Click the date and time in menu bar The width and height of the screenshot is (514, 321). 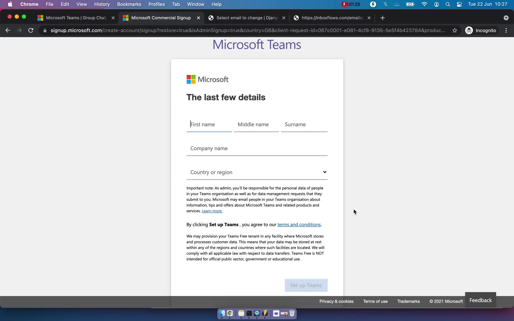point(487,4)
